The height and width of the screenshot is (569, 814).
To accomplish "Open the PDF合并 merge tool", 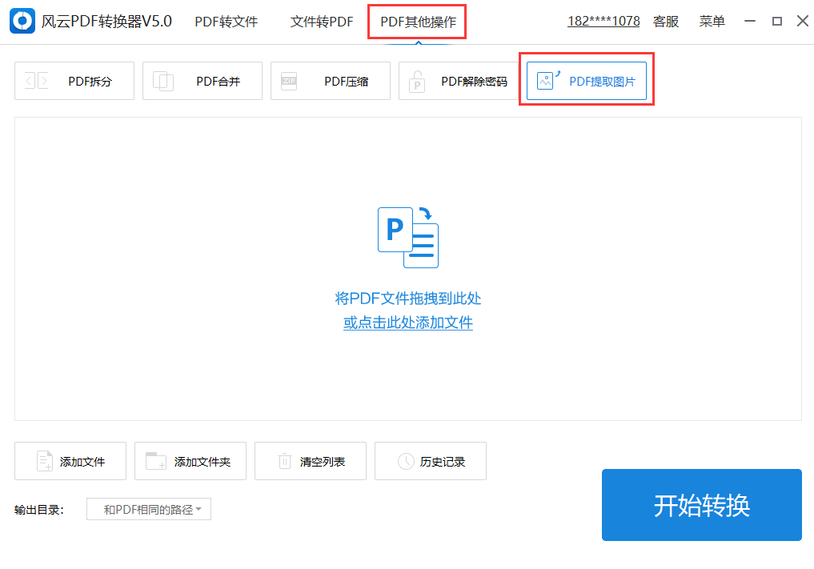I will 202,81.
